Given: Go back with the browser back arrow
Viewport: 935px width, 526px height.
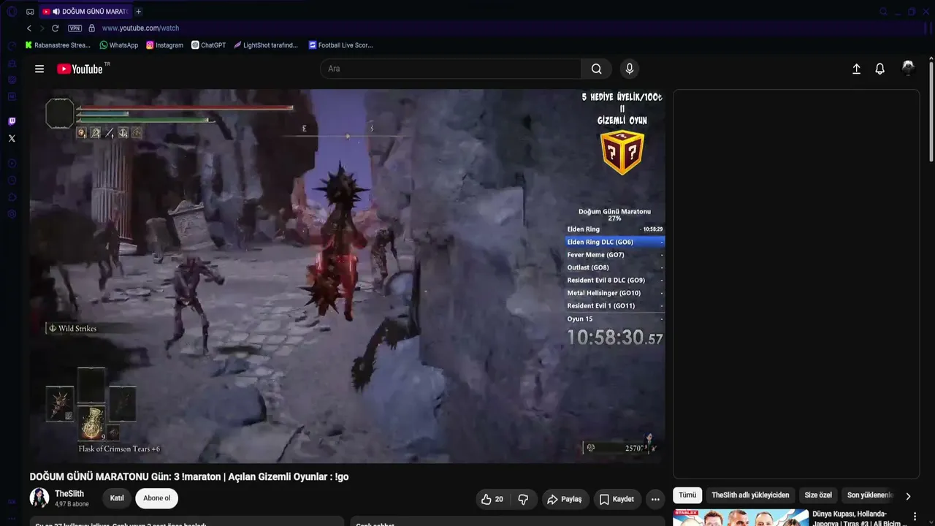Looking at the screenshot, I should pos(29,28).
